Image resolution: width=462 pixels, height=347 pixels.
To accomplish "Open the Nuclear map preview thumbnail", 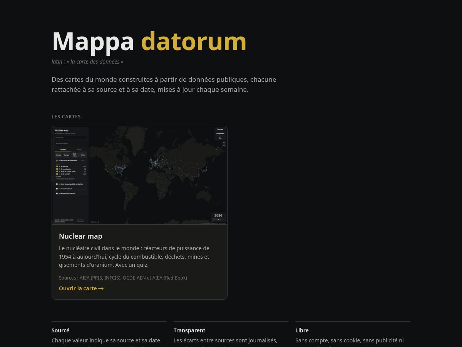I will (139, 175).
